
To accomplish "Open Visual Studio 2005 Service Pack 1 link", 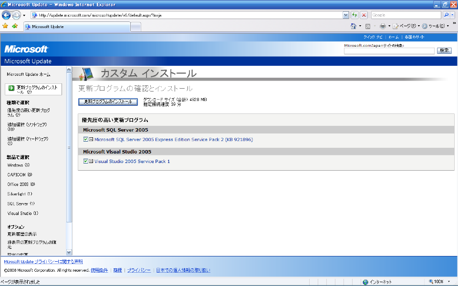I will coord(132,162).
